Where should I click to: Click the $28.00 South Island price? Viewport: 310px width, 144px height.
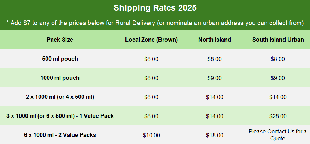tap(278, 116)
